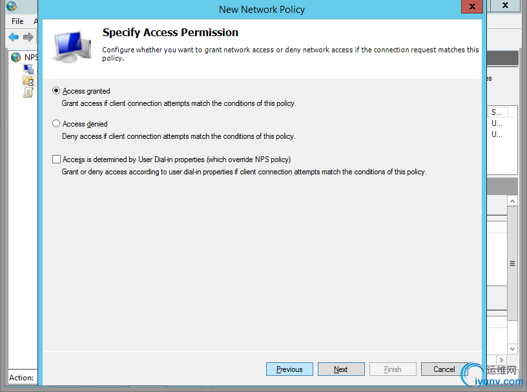The width and height of the screenshot is (527, 392).
Task: Select the NPS root node globe icon
Action: coord(16,57)
